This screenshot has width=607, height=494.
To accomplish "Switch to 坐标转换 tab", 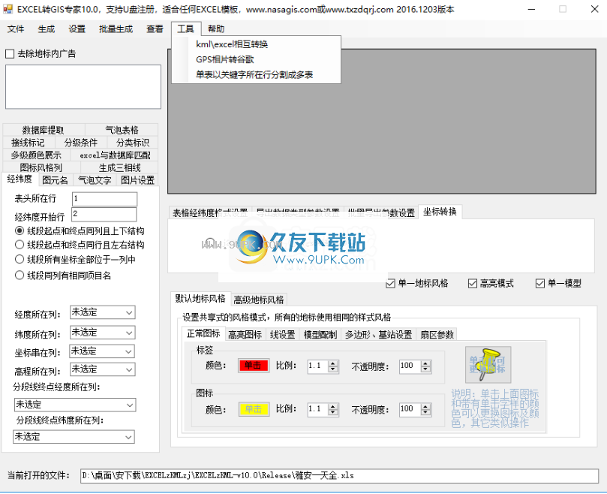I will (x=440, y=212).
